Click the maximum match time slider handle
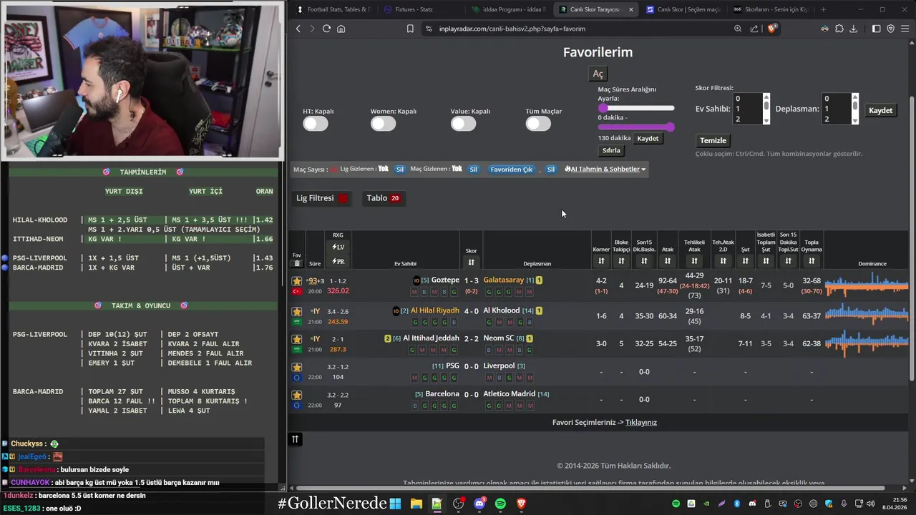The width and height of the screenshot is (916, 515). [670, 127]
